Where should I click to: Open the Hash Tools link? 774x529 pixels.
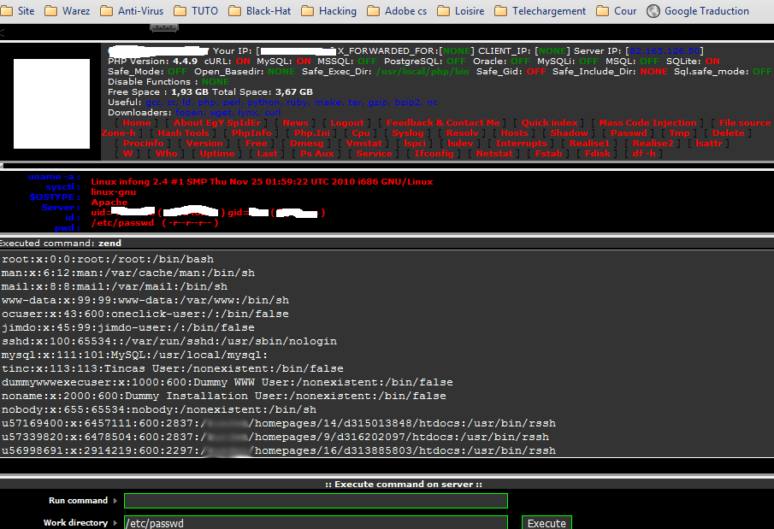[183, 133]
